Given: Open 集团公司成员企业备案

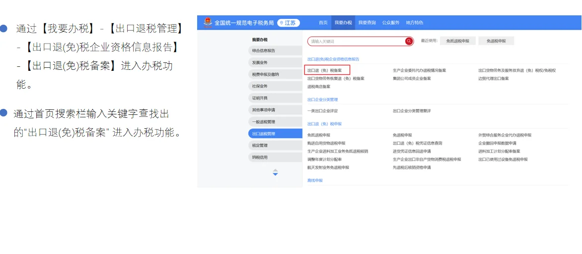Looking at the screenshot, I should coord(412,79).
